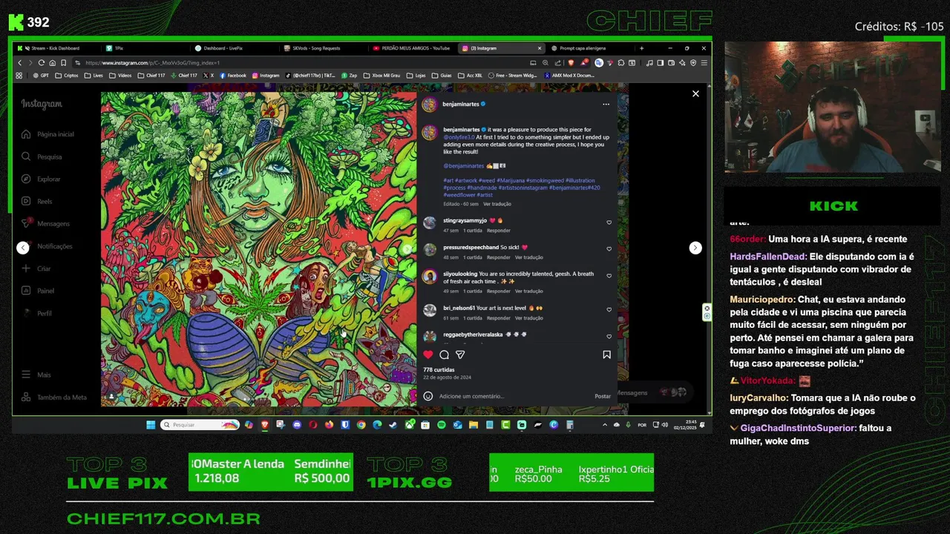This screenshot has height=534, width=950.
Task: Click Criar in Instagram sidebar
Action: tap(37, 268)
